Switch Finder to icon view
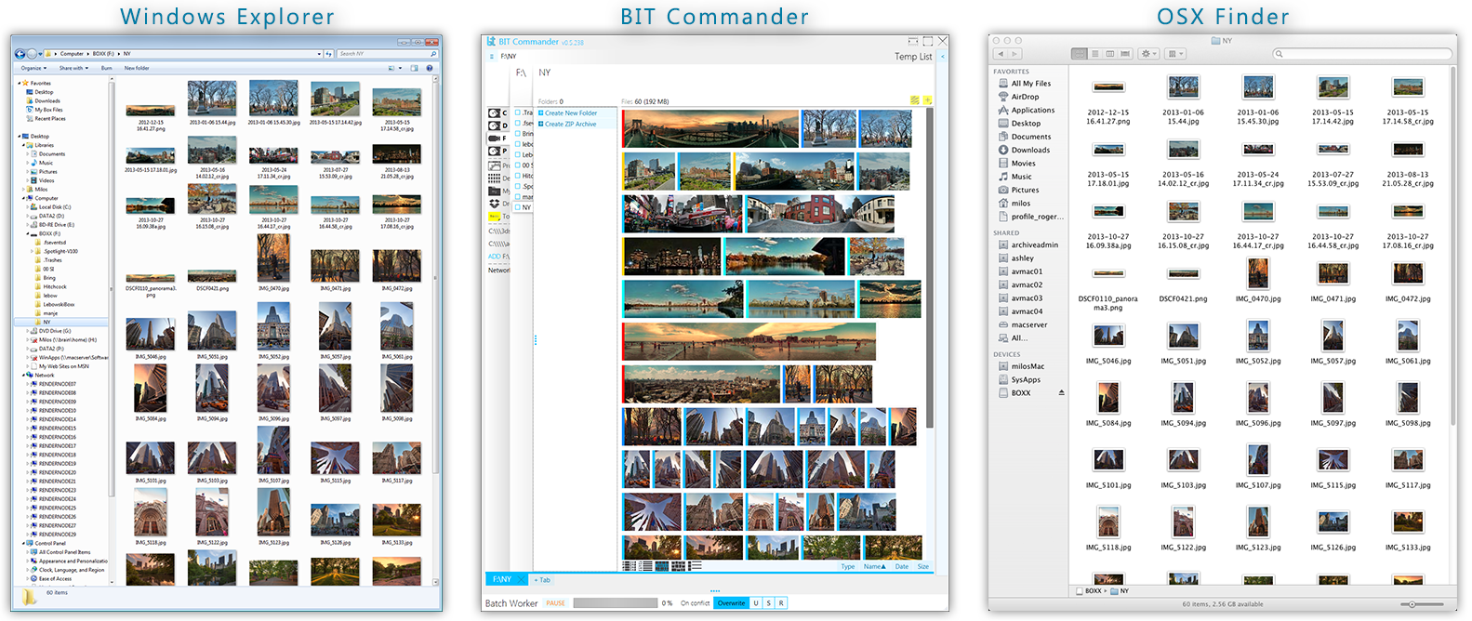The height and width of the screenshot is (621, 1472). (1080, 54)
